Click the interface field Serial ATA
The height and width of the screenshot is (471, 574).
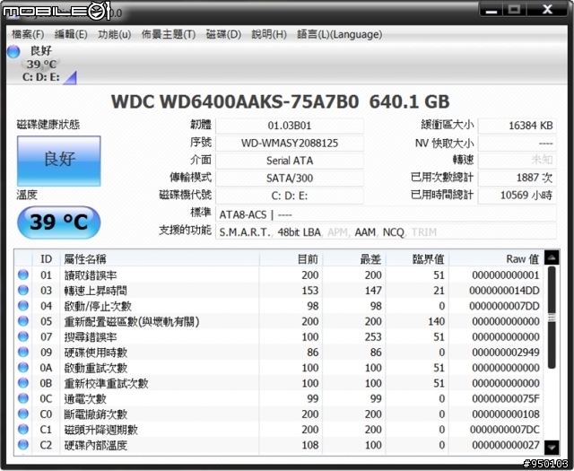290,161
